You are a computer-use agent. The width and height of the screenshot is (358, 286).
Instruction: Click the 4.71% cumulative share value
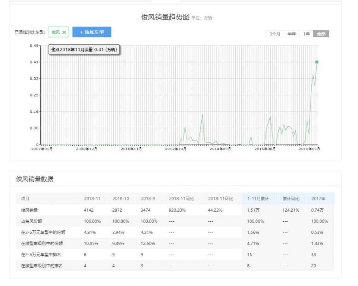253,243
